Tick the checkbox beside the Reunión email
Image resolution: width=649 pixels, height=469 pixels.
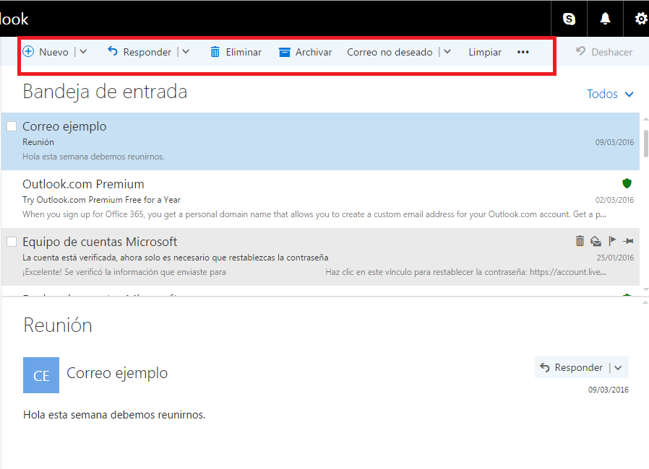point(11,126)
